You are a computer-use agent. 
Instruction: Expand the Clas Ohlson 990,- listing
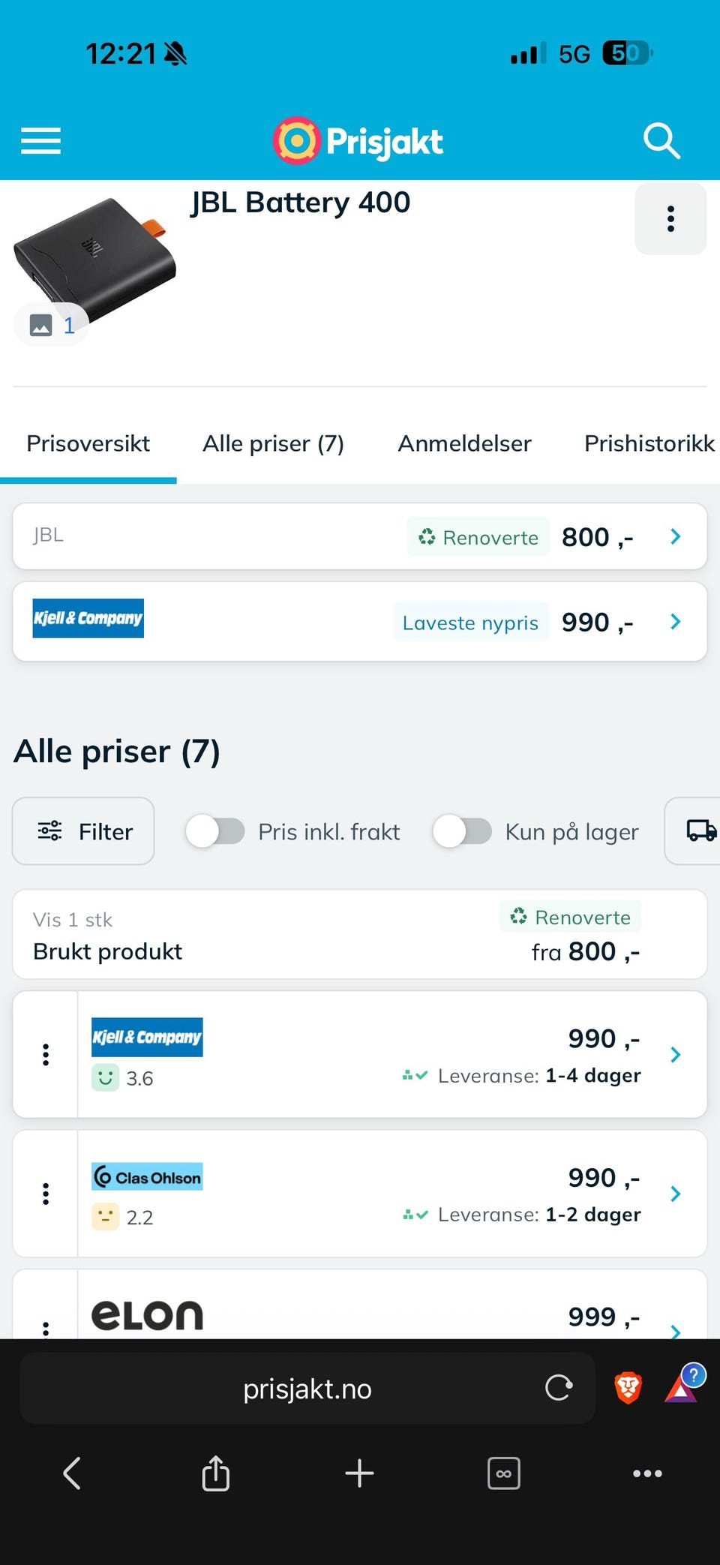coord(674,1193)
